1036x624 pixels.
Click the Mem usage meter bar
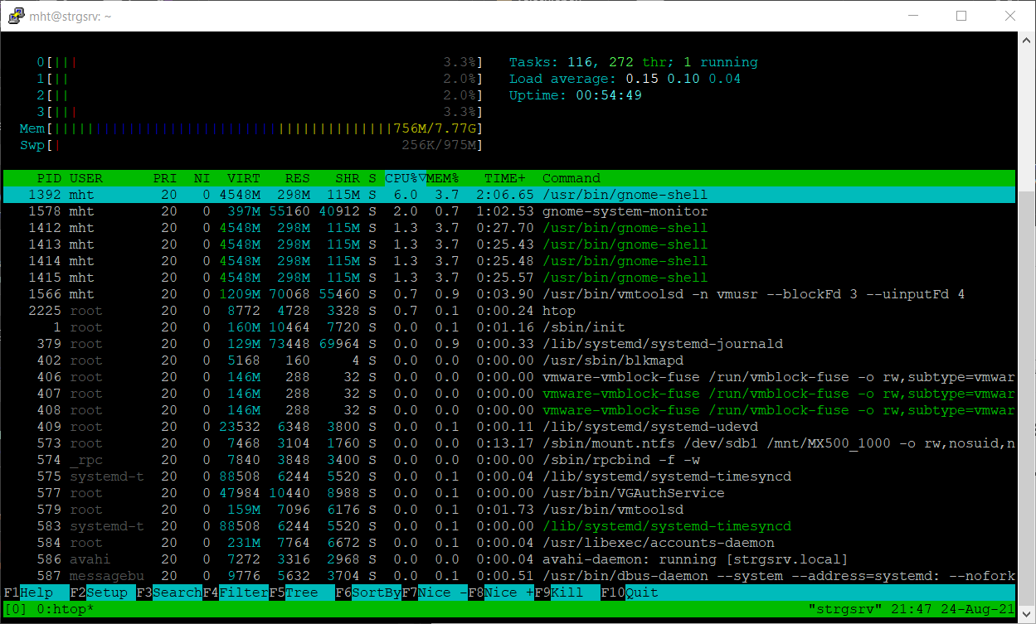click(251, 128)
